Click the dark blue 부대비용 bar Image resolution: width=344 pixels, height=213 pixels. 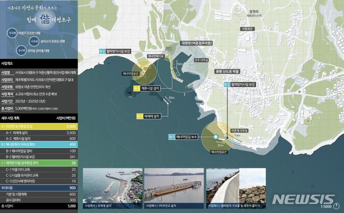tap(38, 188)
